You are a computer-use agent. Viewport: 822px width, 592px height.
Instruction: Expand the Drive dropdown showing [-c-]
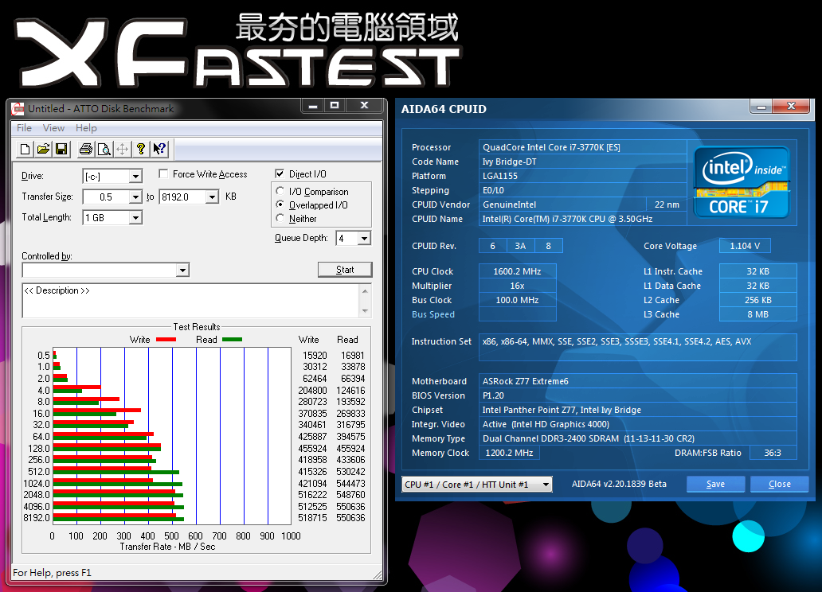click(135, 177)
